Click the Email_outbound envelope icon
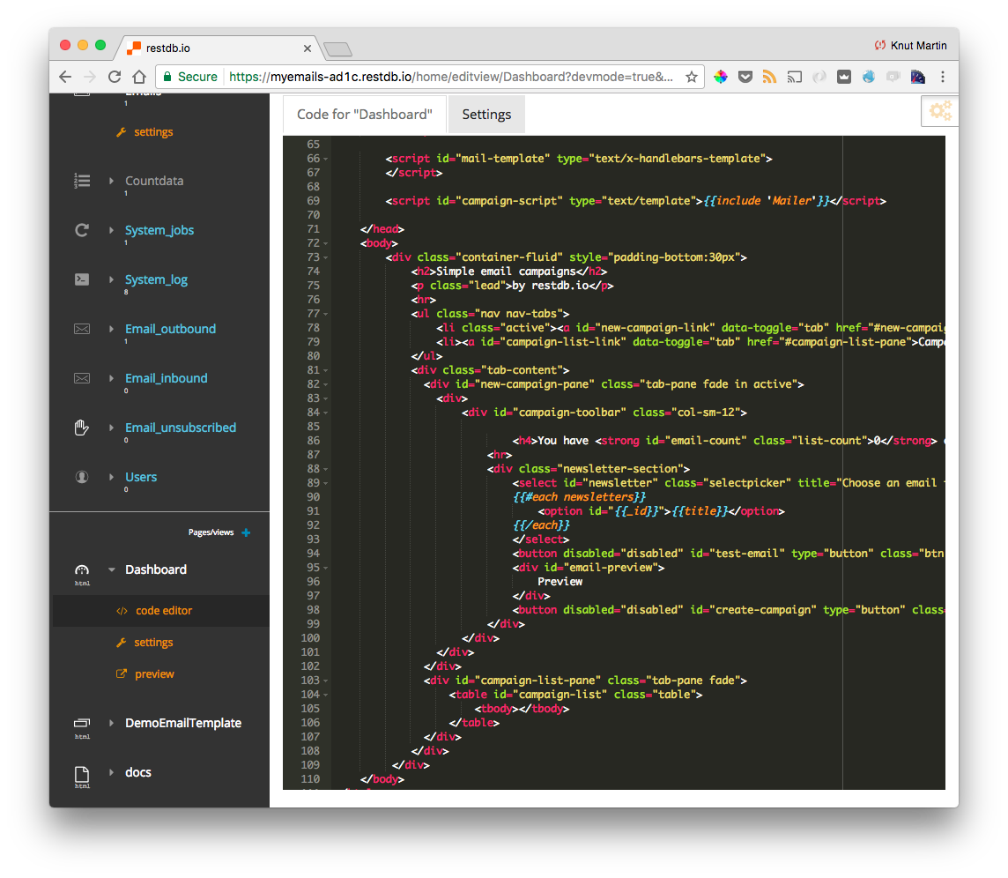The image size is (1008, 878). [82, 329]
